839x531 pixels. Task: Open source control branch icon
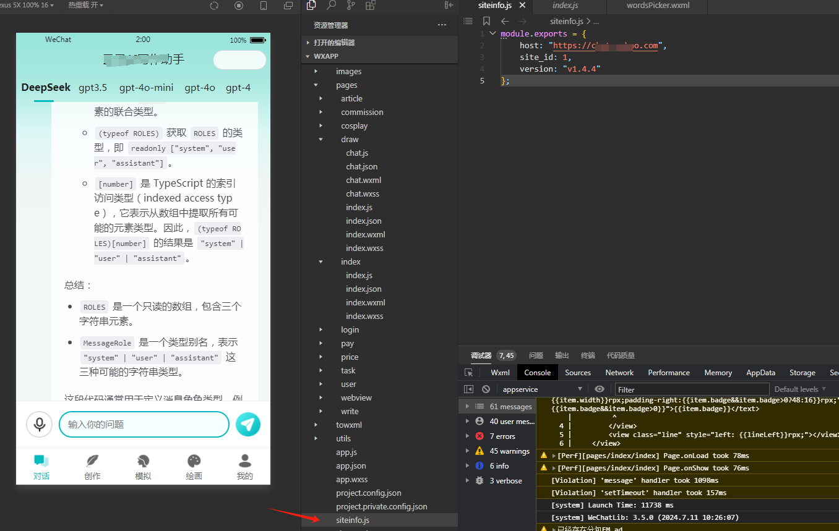point(351,6)
